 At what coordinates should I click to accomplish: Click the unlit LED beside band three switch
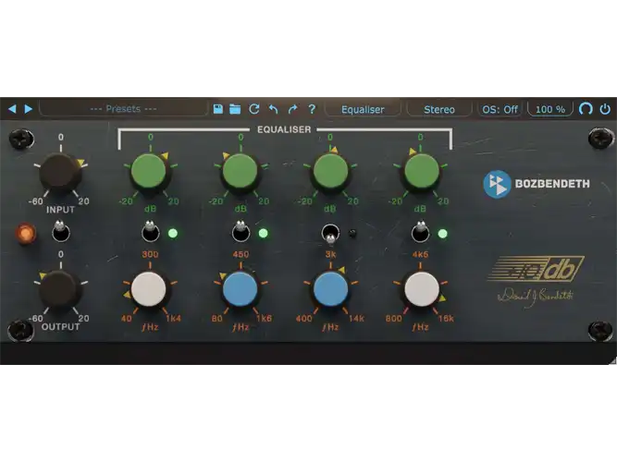click(x=353, y=234)
